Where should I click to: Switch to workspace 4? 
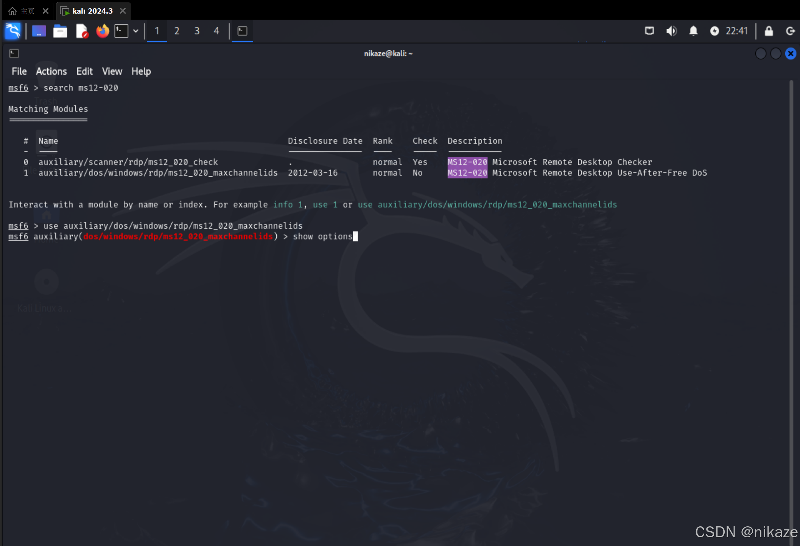pos(216,31)
